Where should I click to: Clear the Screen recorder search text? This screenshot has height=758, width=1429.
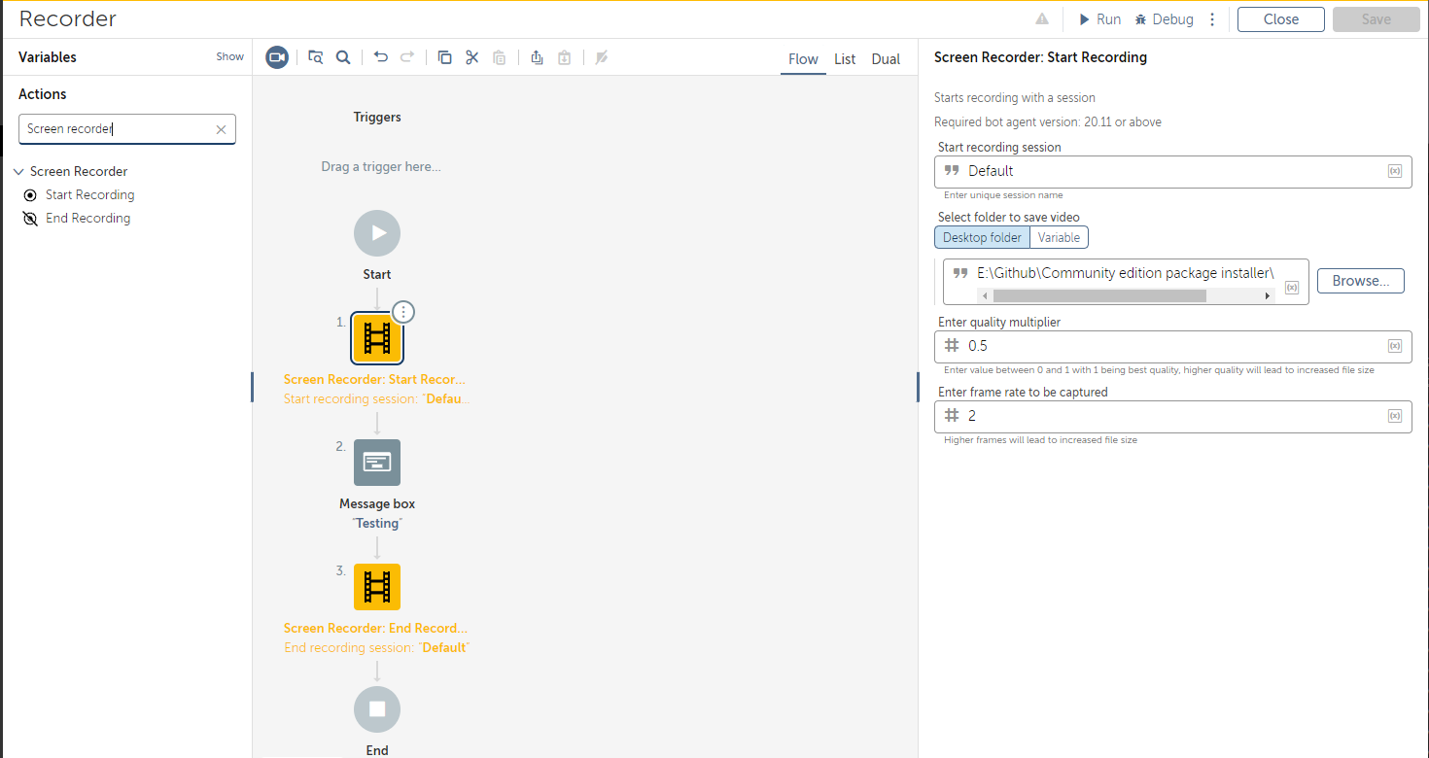pyautogui.click(x=221, y=129)
